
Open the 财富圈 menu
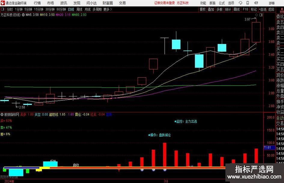coord(108,3)
